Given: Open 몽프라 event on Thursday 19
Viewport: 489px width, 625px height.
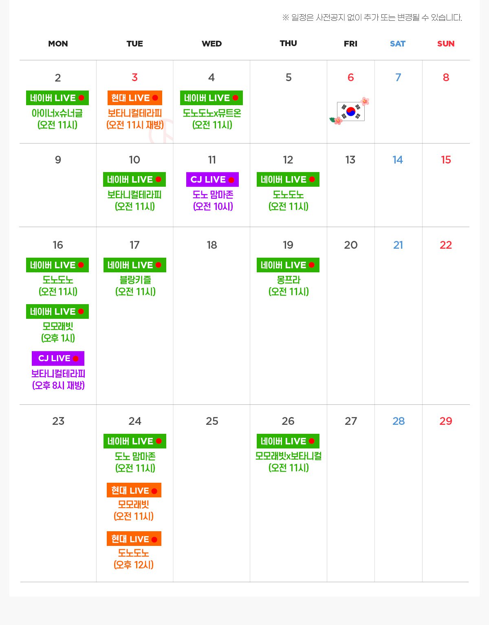Looking at the screenshot, I should (289, 285).
